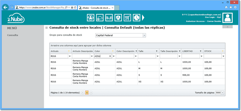The width and height of the screenshot is (241, 111).
Task: Open browser home button
Action: pos(226,7)
